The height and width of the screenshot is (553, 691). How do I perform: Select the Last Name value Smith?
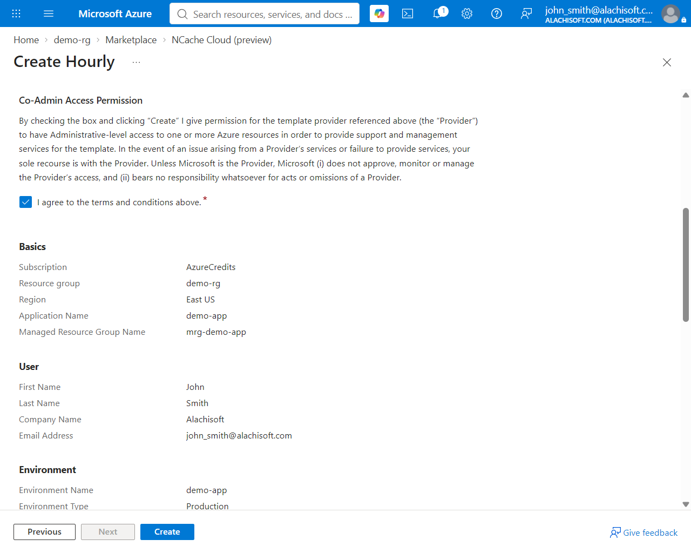click(198, 403)
